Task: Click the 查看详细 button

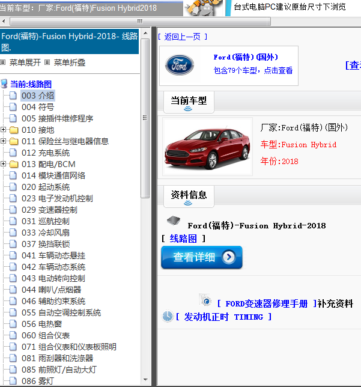Action: pyautogui.click(x=202, y=257)
